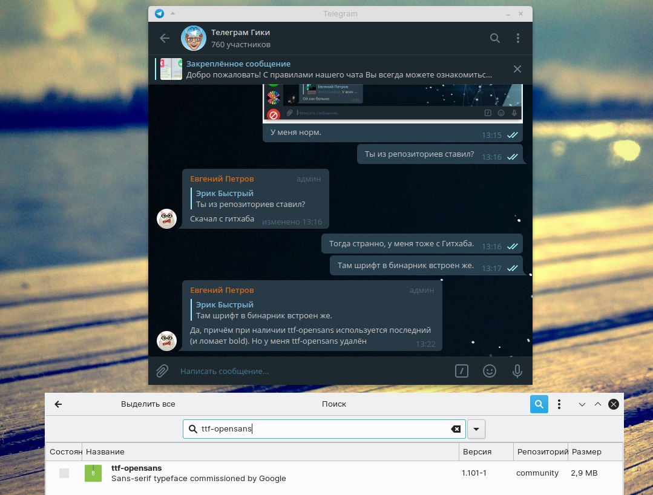Click the down chevron in package manager header

pyautogui.click(x=582, y=404)
